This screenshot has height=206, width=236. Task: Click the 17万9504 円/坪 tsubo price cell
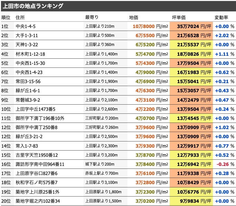[191, 63]
